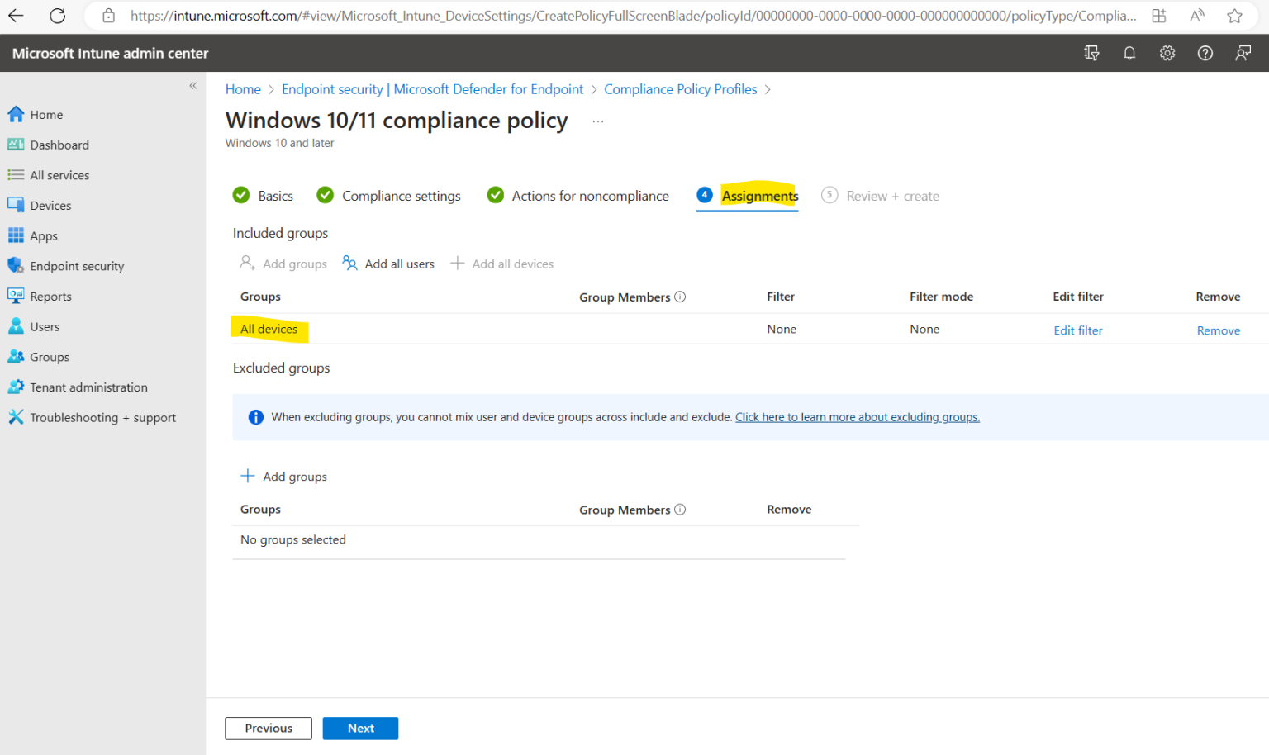Click the Home breadcrumb link
1269x755 pixels.
coord(243,88)
